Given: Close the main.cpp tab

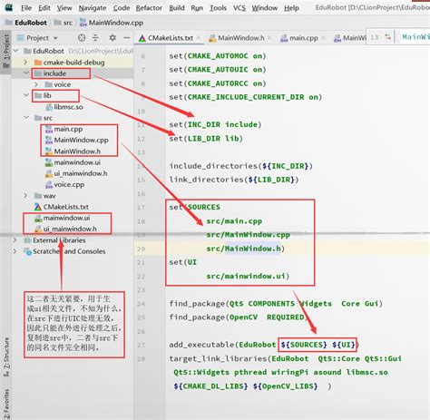Looking at the screenshot, I should 323,38.
